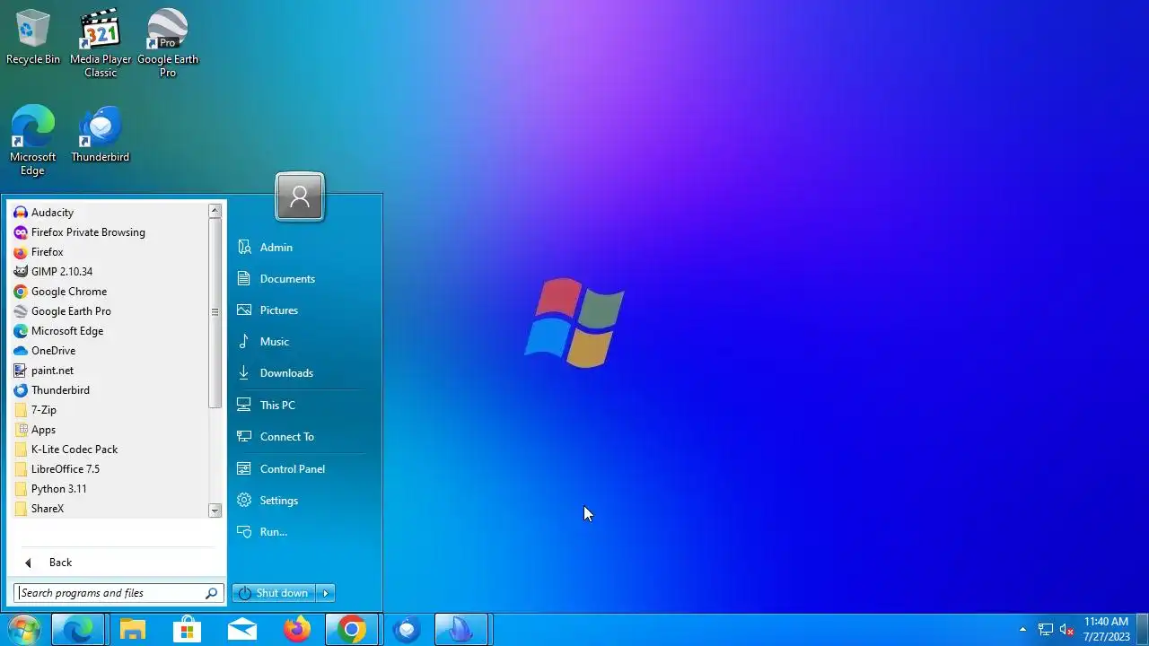This screenshot has width=1149, height=646.
Task: Click the blue feather app on the taskbar
Action: pos(461,630)
